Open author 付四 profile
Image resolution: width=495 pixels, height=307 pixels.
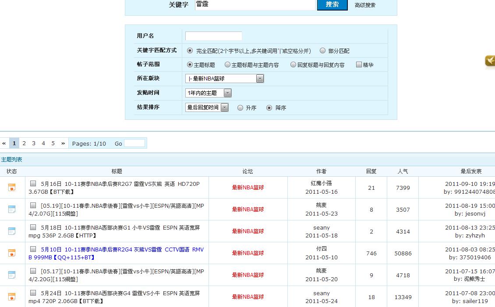[x=322, y=249]
